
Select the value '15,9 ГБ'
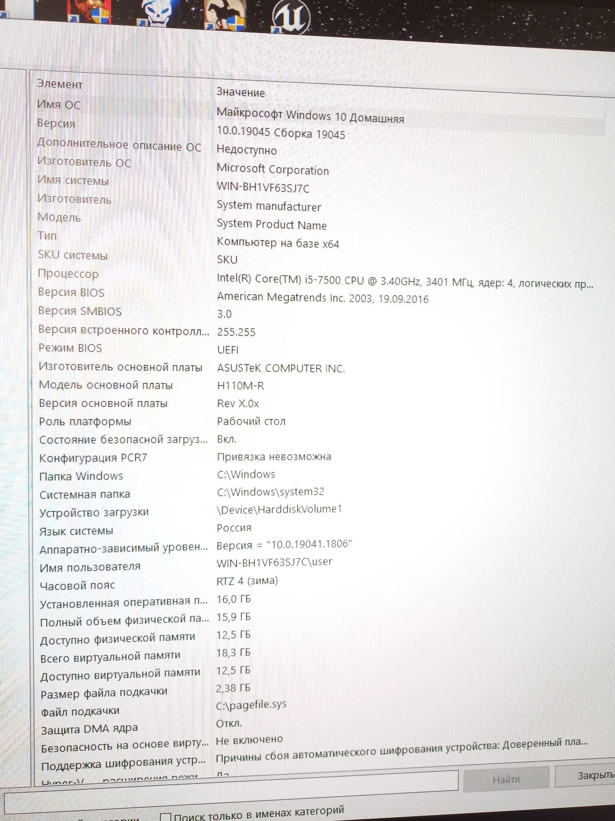click(x=233, y=617)
